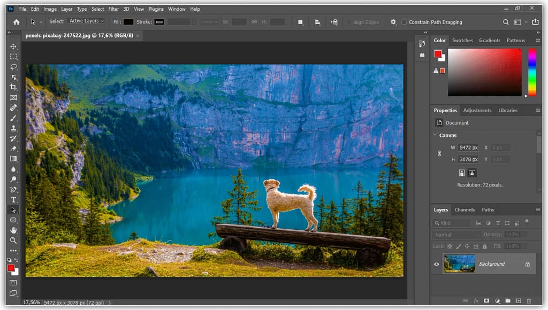Select the Zoom tool in toolbar
The height and width of the screenshot is (310, 548).
(13, 241)
